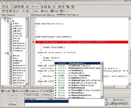Click the smiley face About icon
131x108 pixels.
27,11
